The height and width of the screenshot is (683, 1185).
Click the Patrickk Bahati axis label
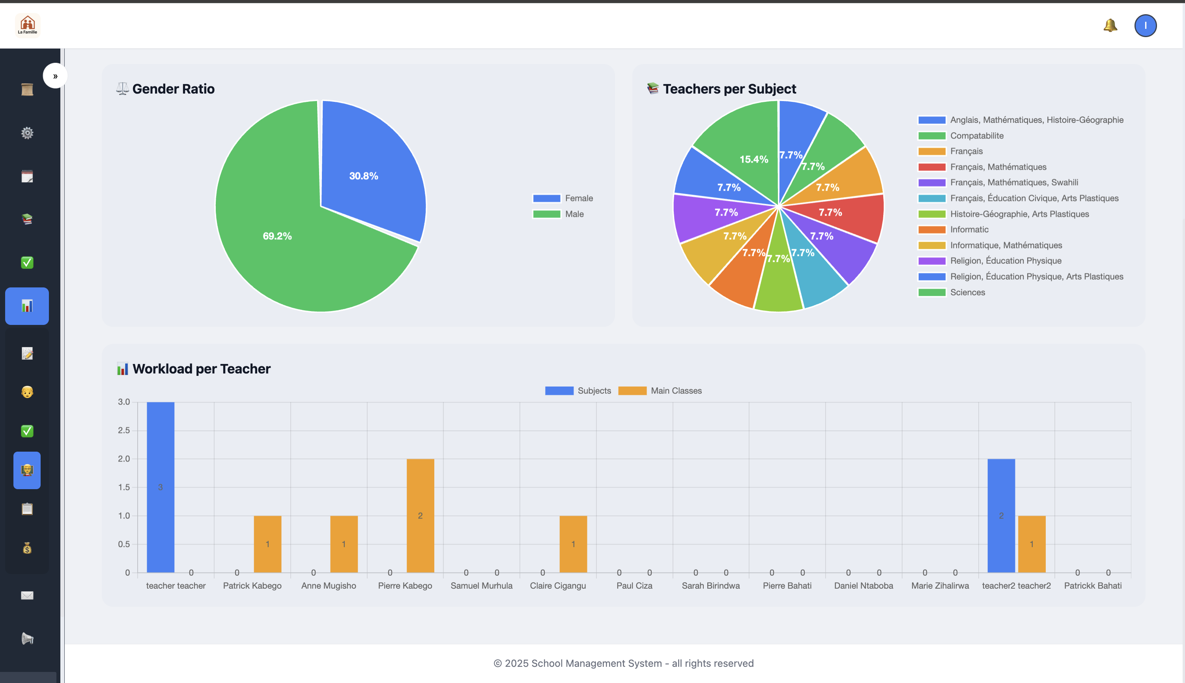[1092, 585]
